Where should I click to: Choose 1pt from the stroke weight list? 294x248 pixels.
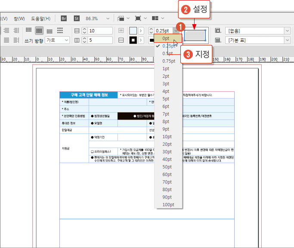click(168, 68)
